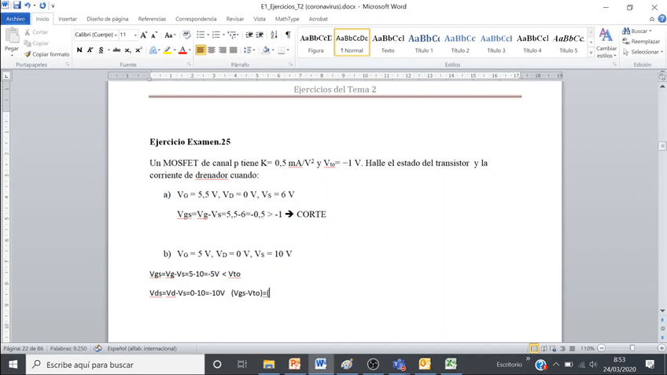Click the numbered list icon
Screen dimensions: 667x375
[216, 35]
